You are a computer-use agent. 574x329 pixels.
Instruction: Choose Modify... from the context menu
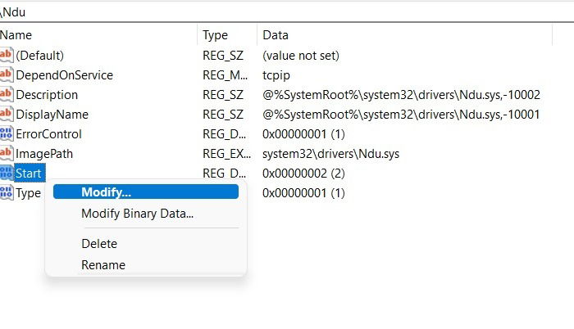[x=146, y=192]
